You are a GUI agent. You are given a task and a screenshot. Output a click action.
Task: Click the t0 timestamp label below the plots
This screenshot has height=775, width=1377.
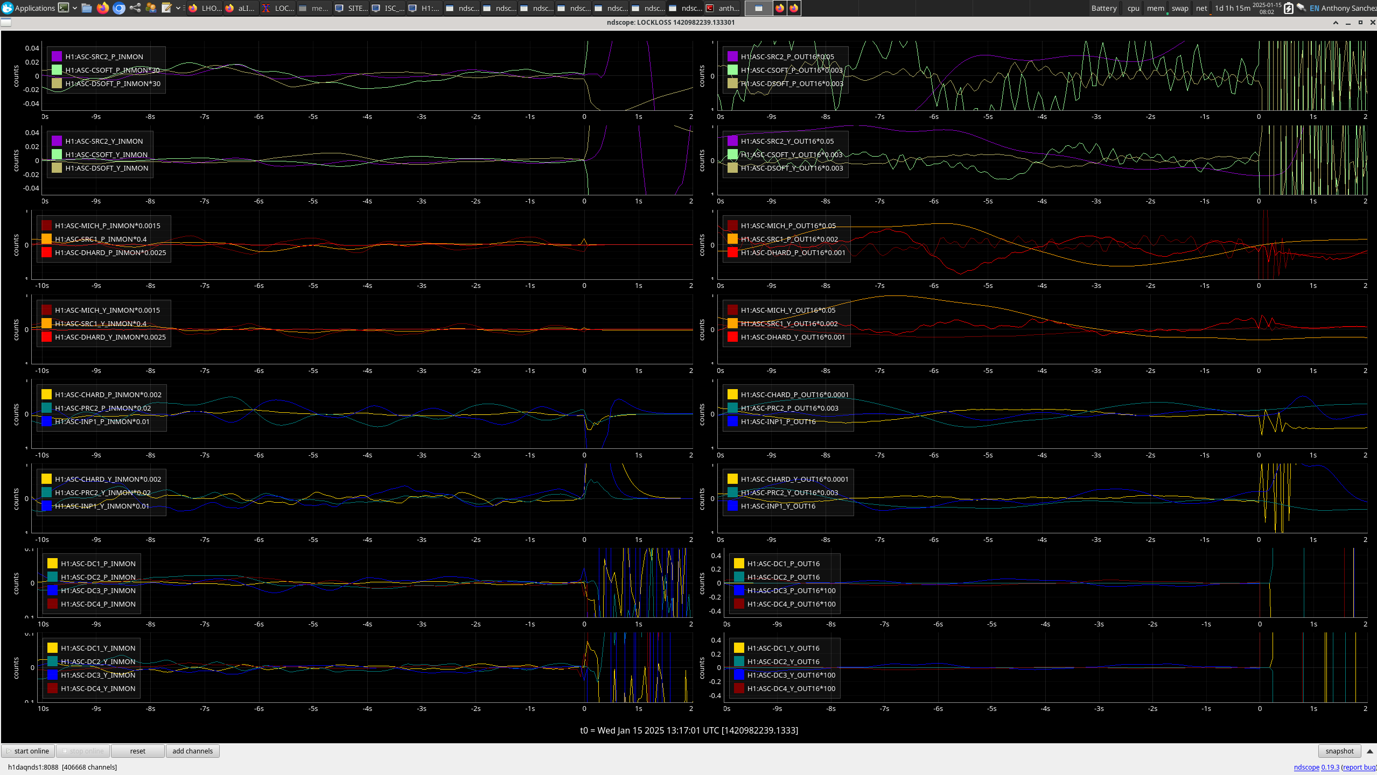689,730
